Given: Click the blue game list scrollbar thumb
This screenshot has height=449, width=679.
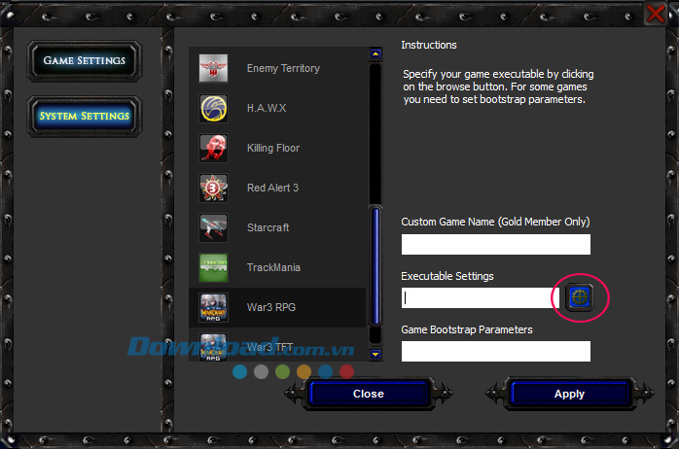Looking at the screenshot, I should tap(375, 266).
